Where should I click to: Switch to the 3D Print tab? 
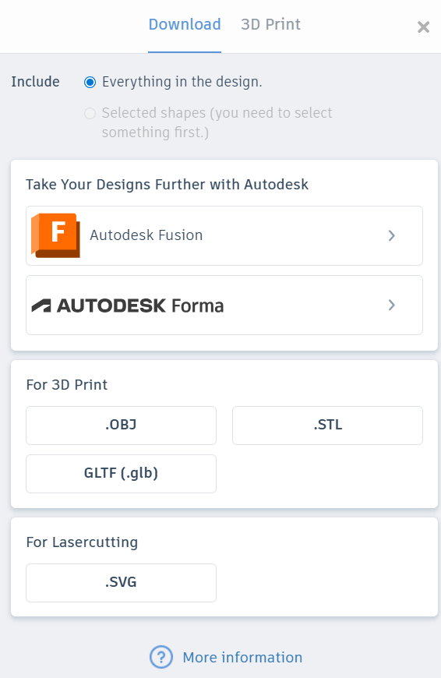coord(270,25)
